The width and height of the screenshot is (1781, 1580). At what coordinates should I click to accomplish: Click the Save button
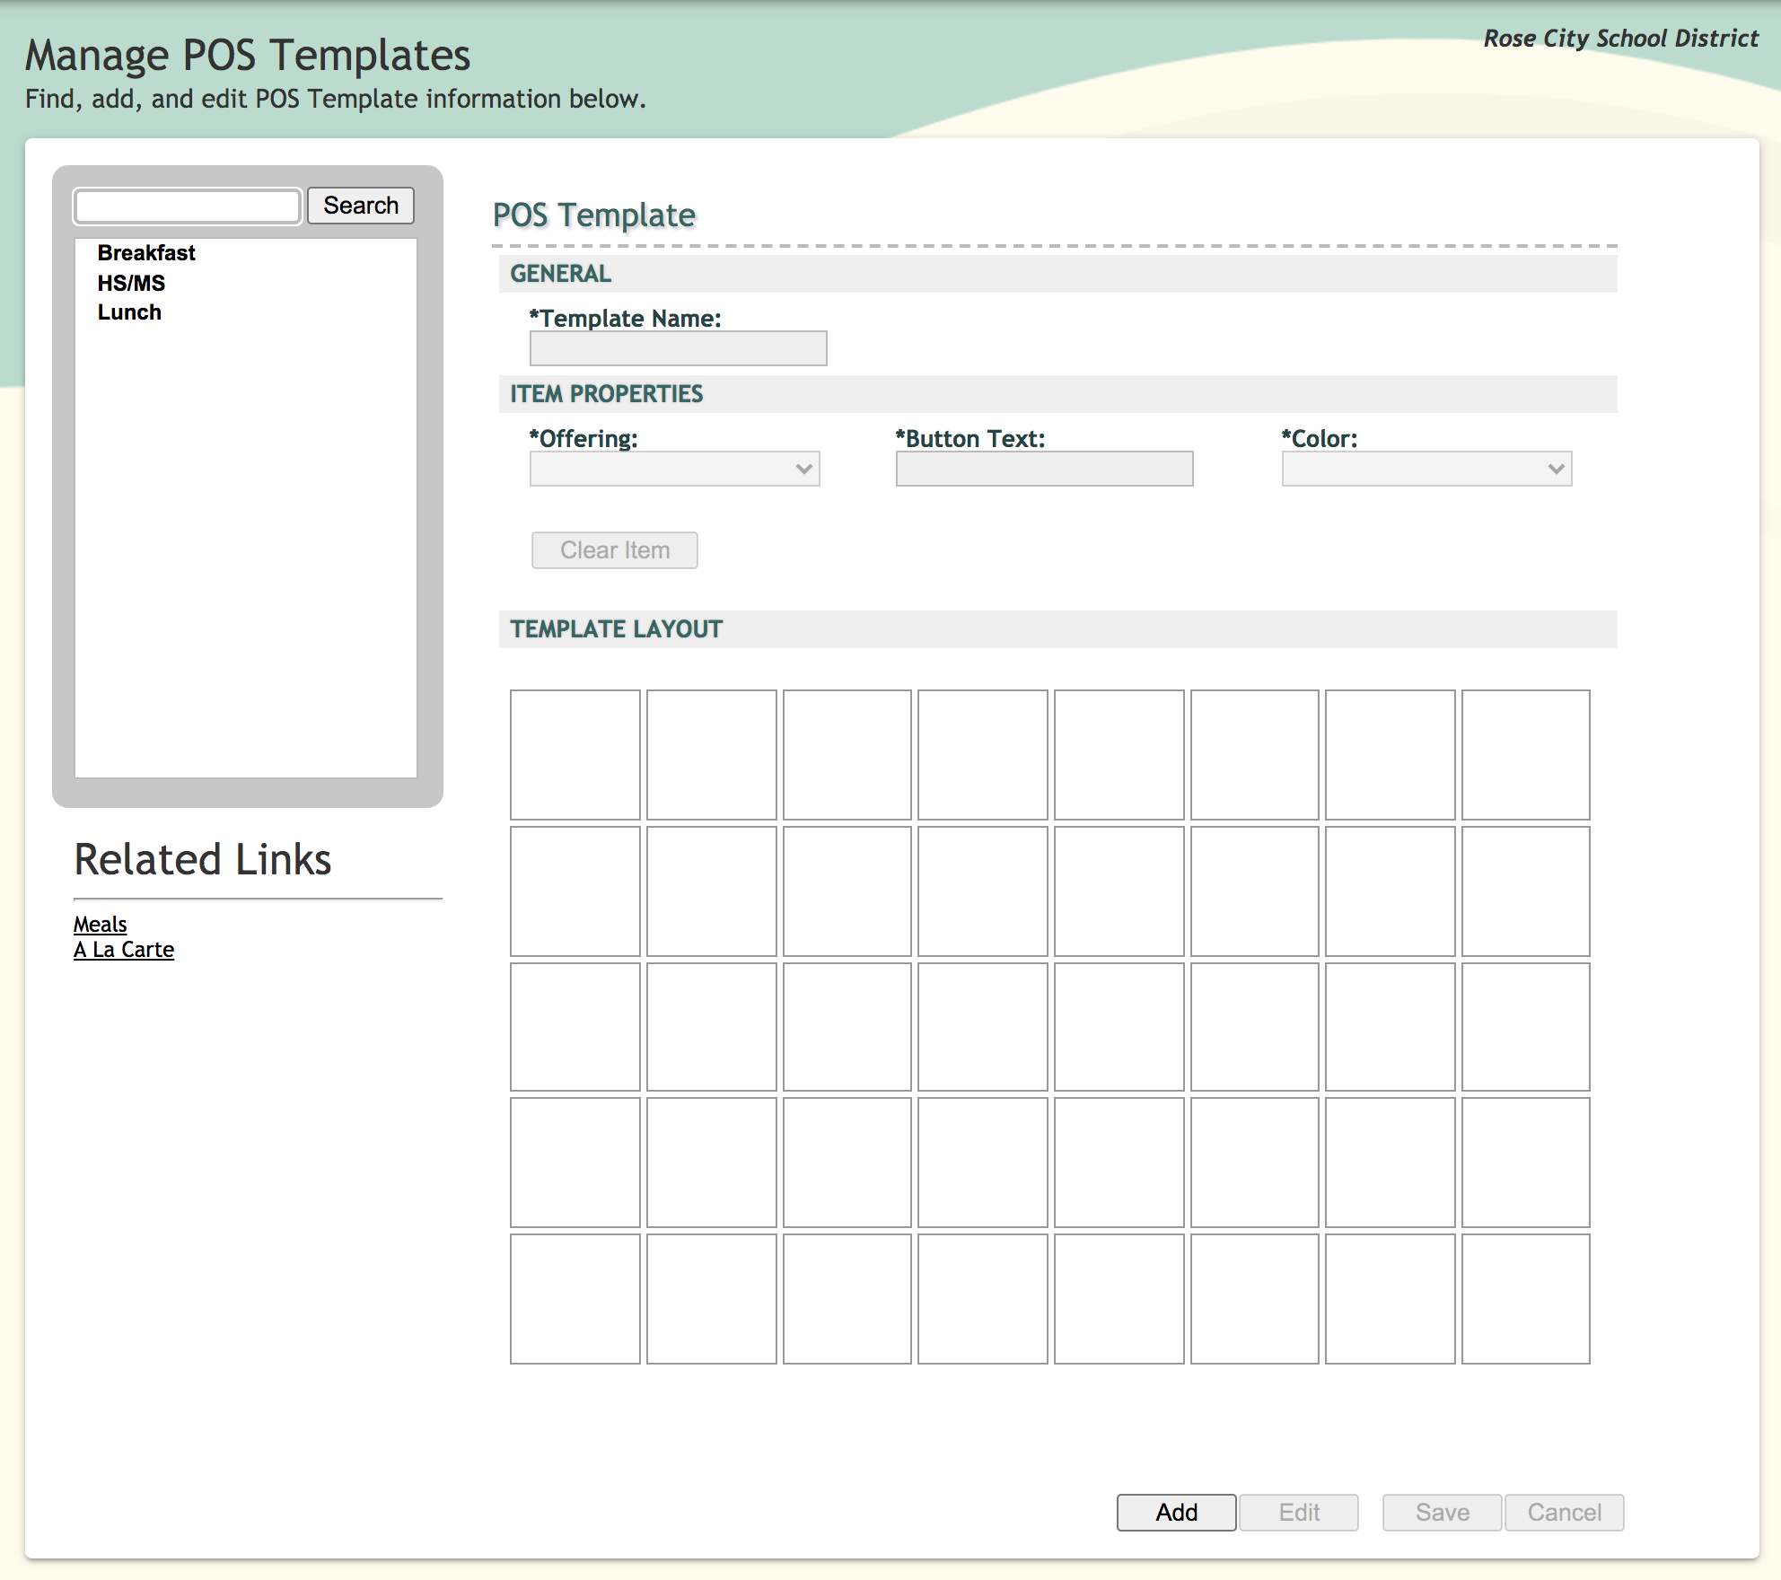1442,1513
